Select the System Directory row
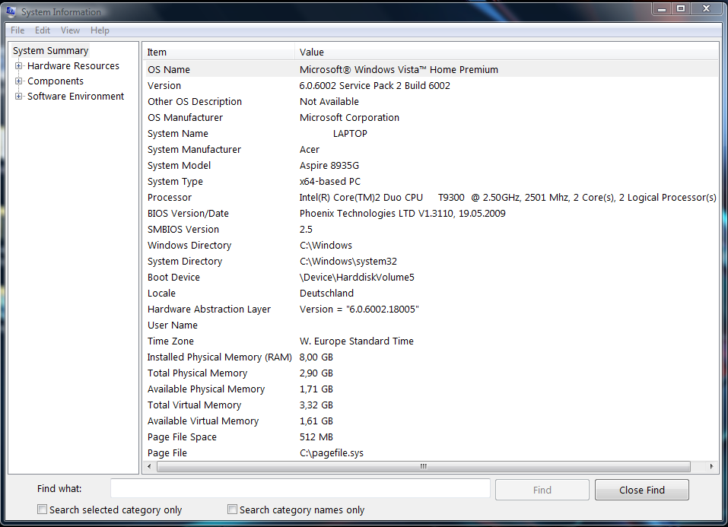This screenshot has height=527, width=728. (x=431, y=262)
